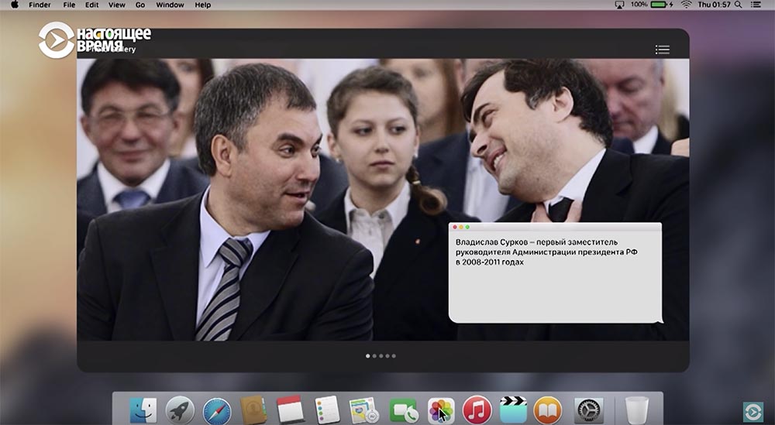775x425 pixels.
Task: Open Notification Center icon in the menu bar
Action: [x=756, y=5]
